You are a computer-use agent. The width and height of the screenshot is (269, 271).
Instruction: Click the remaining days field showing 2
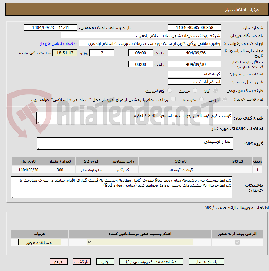pyautogui.click(x=102, y=53)
